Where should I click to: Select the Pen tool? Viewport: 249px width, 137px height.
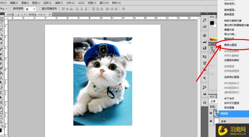(x=1, y=88)
